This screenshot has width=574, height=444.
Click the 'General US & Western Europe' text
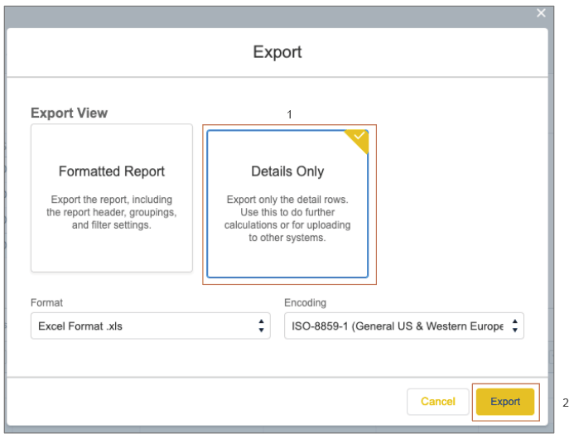[429, 326]
